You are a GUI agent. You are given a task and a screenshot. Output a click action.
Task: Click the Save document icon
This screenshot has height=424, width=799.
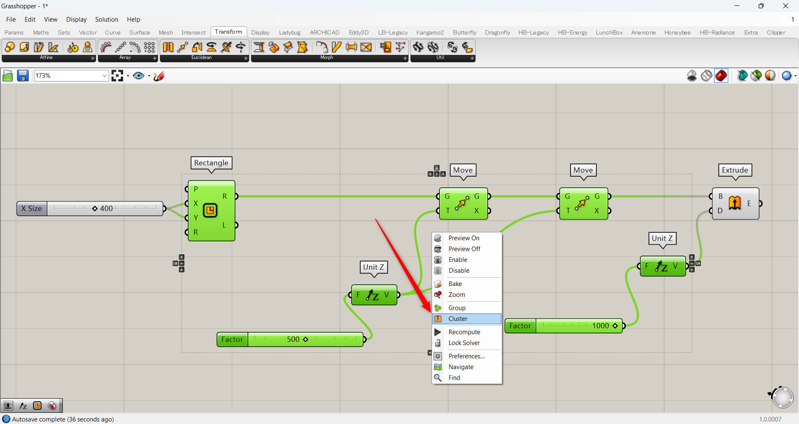[x=22, y=76]
